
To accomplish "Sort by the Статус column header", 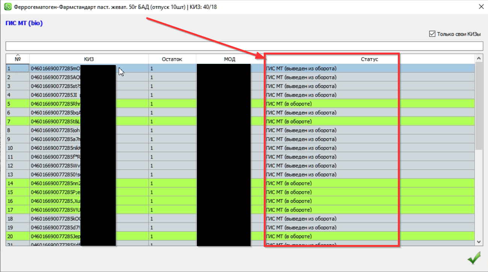I will coord(369,59).
